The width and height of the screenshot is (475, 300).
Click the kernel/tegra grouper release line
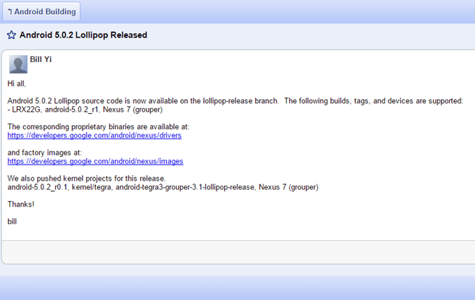[163, 187]
